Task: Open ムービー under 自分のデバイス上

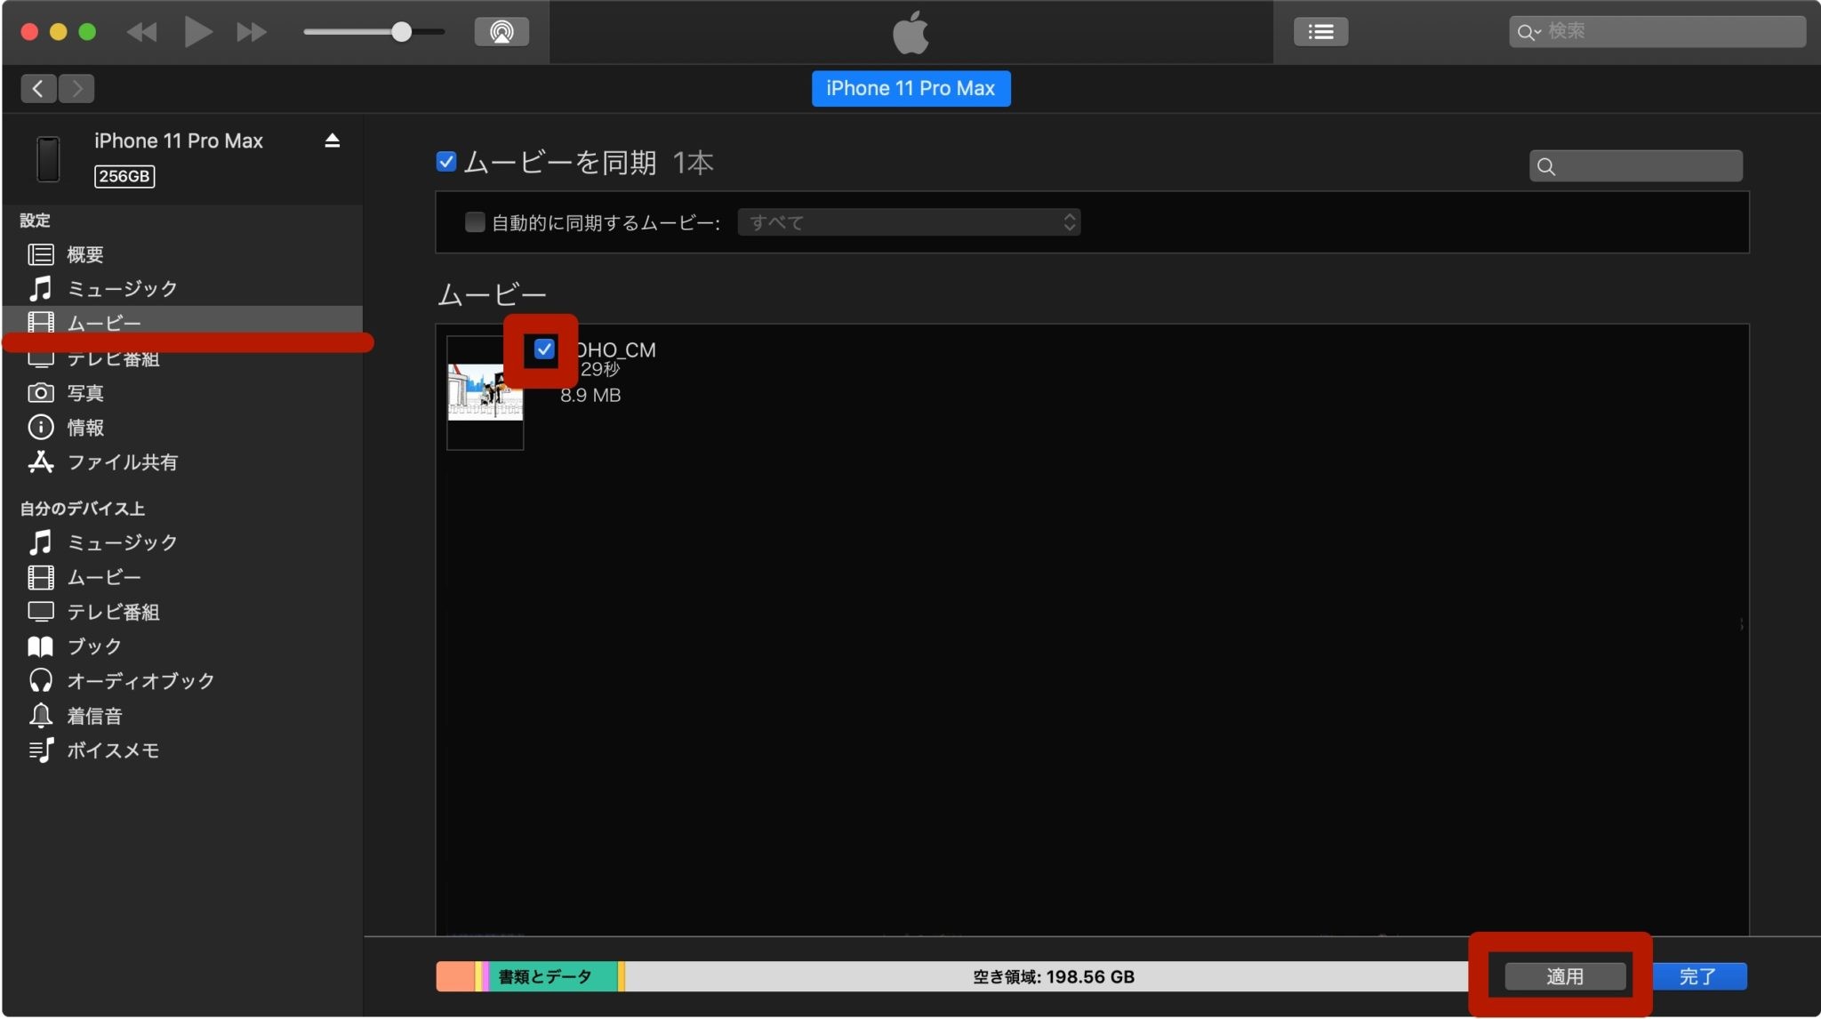Action: click(182, 577)
